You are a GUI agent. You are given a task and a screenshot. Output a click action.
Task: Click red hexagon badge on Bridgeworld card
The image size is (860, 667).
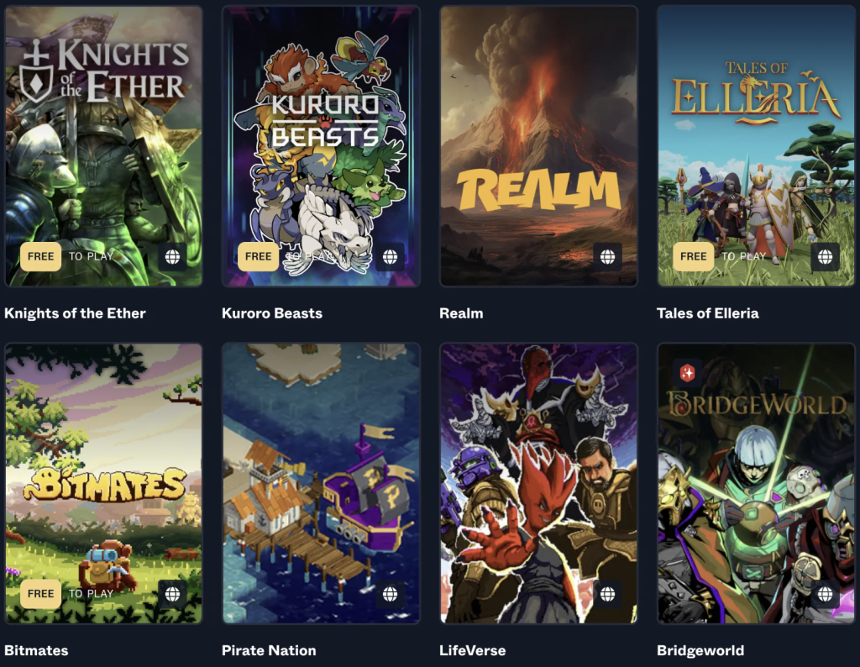click(687, 373)
